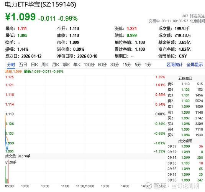205x192 pixels.
Task: Switch to 120分 chart interval
Action: [x=89, y=65]
